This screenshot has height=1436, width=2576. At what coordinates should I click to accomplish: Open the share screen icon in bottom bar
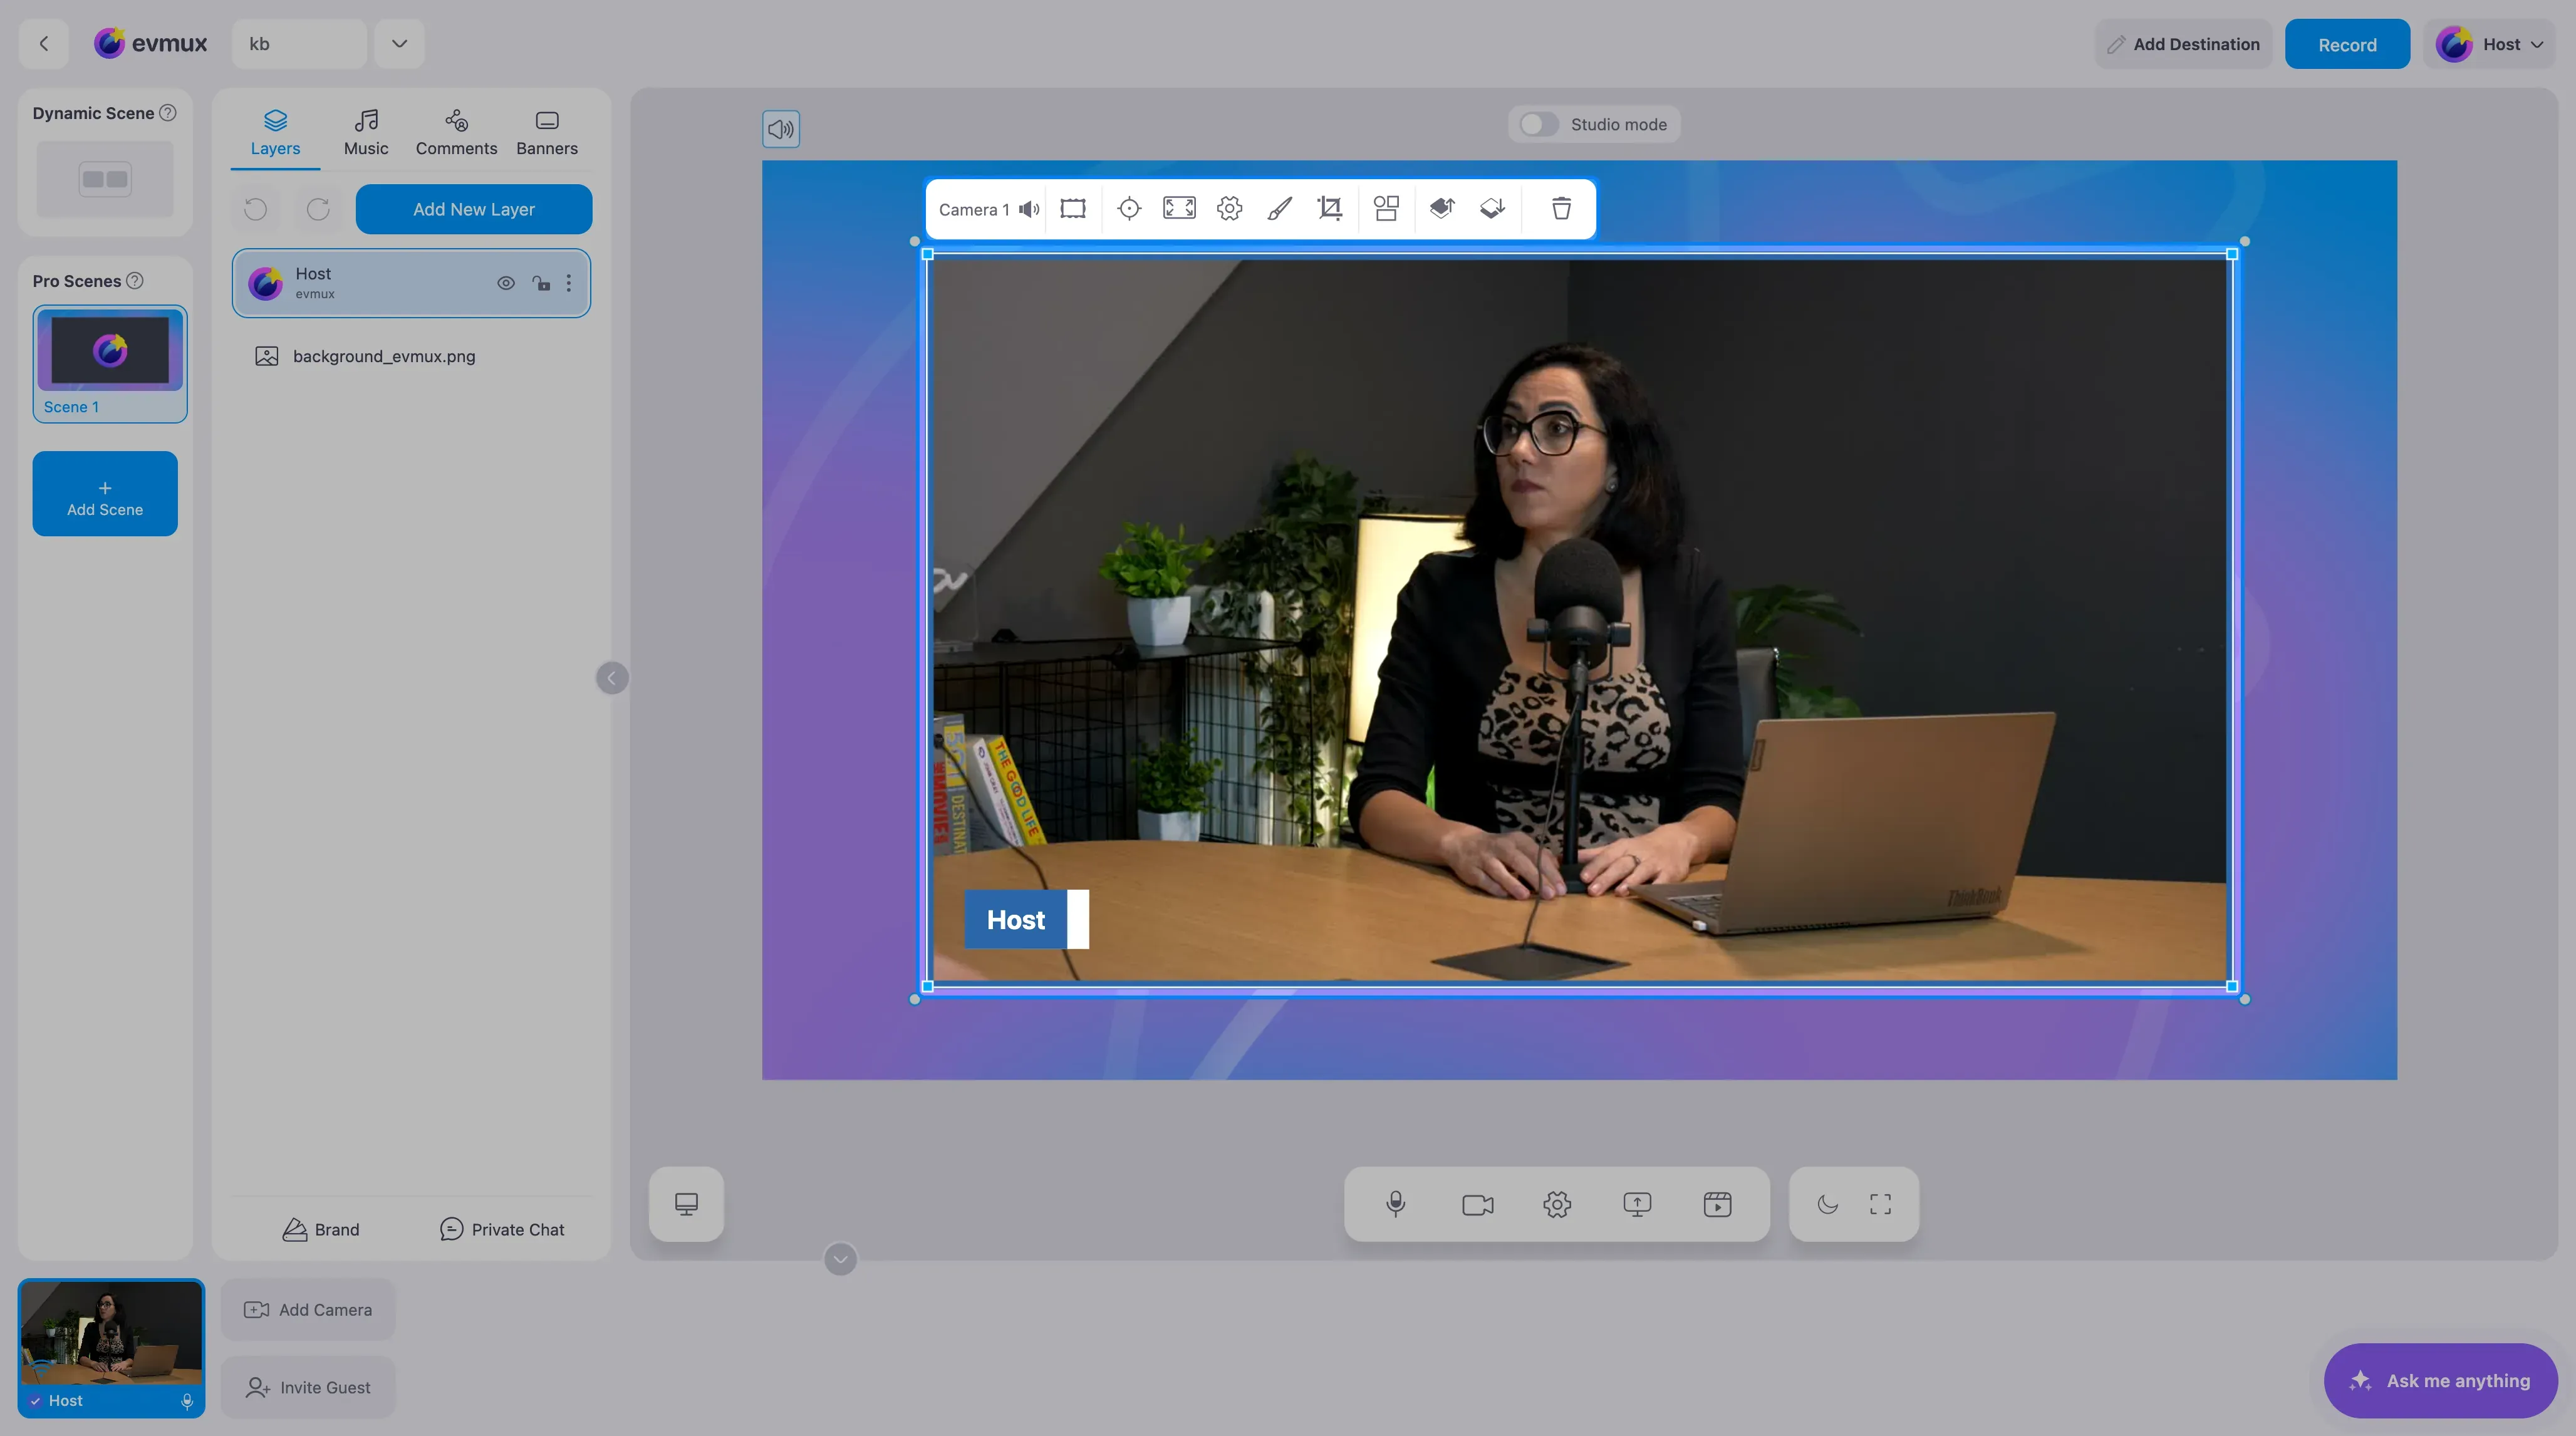click(x=1637, y=1204)
